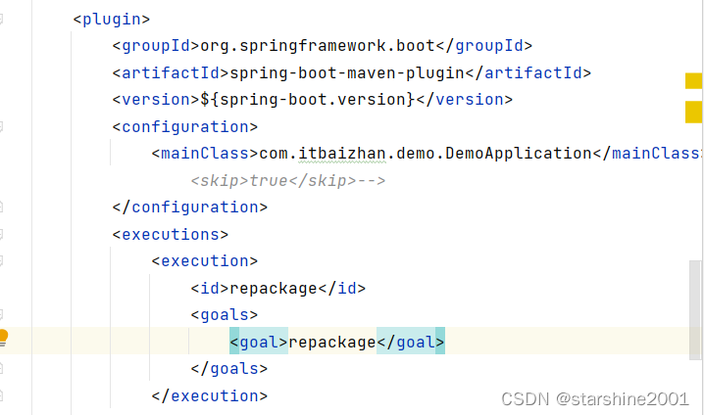
Task: Place cursor in the opening <plugin> tag
Action: tap(112, 20)
